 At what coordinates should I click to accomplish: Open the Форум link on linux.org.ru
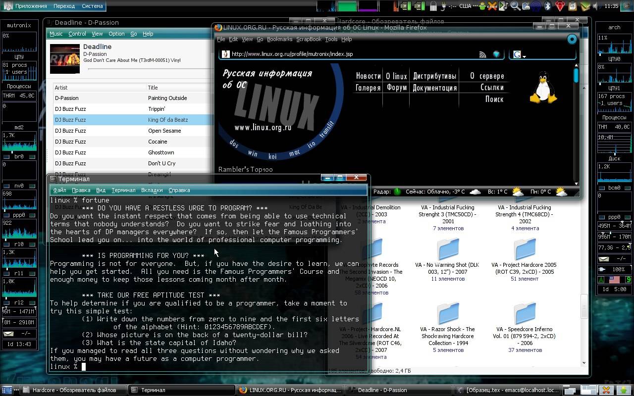coord(397,88)
